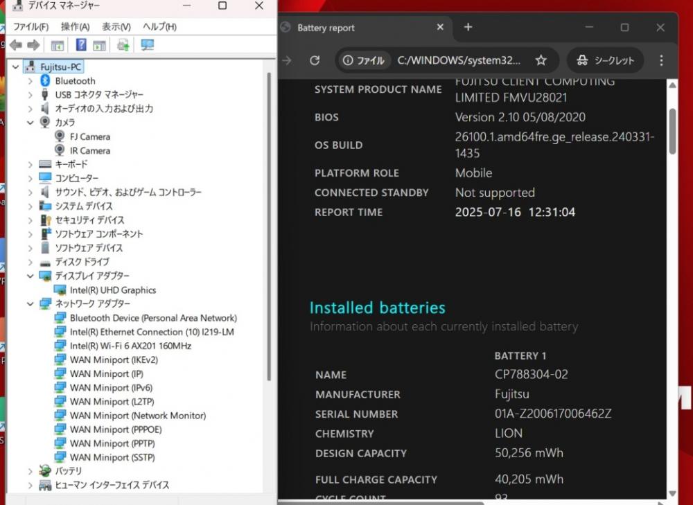The height and width of the screenshot is (505, 693).
Task: Click the FJ Camera webcam icon
Action: (60, 136)
